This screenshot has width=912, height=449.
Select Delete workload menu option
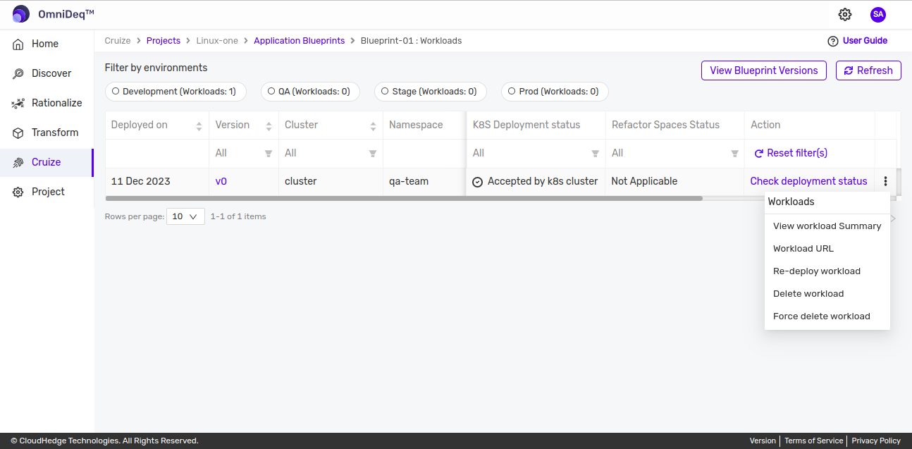(x=827, y=294)
